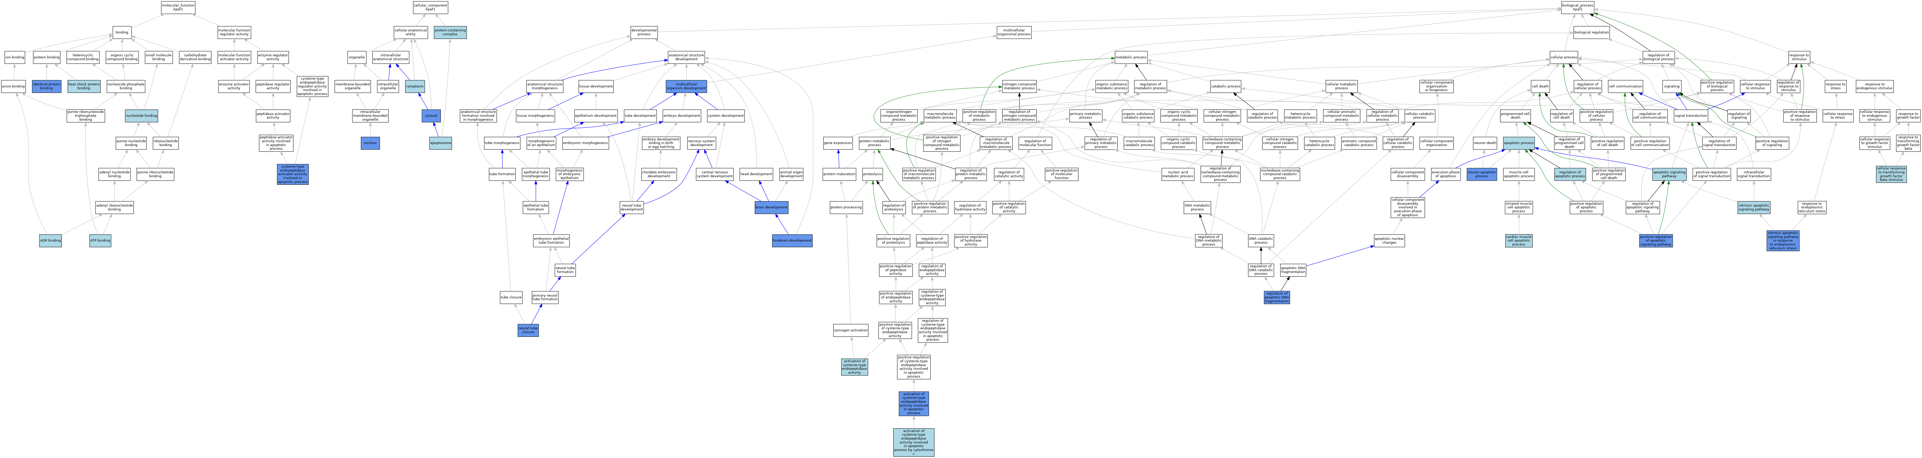The height and width of the screenshot is (458, 1922).
Task: Click 'cellular anatomical entity' node
Action: (411, 33)
